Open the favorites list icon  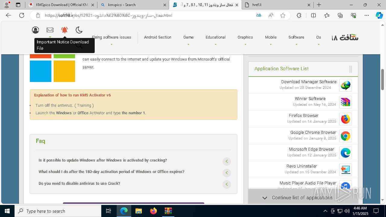click(327, 15)
